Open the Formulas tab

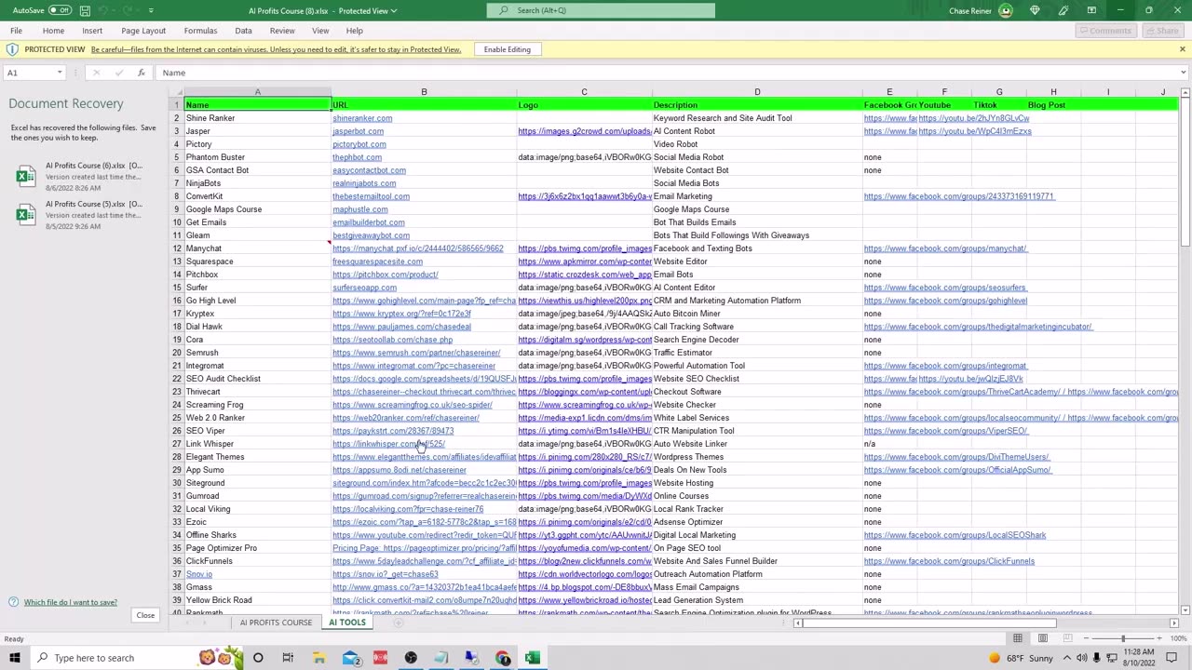click(200, 31)
